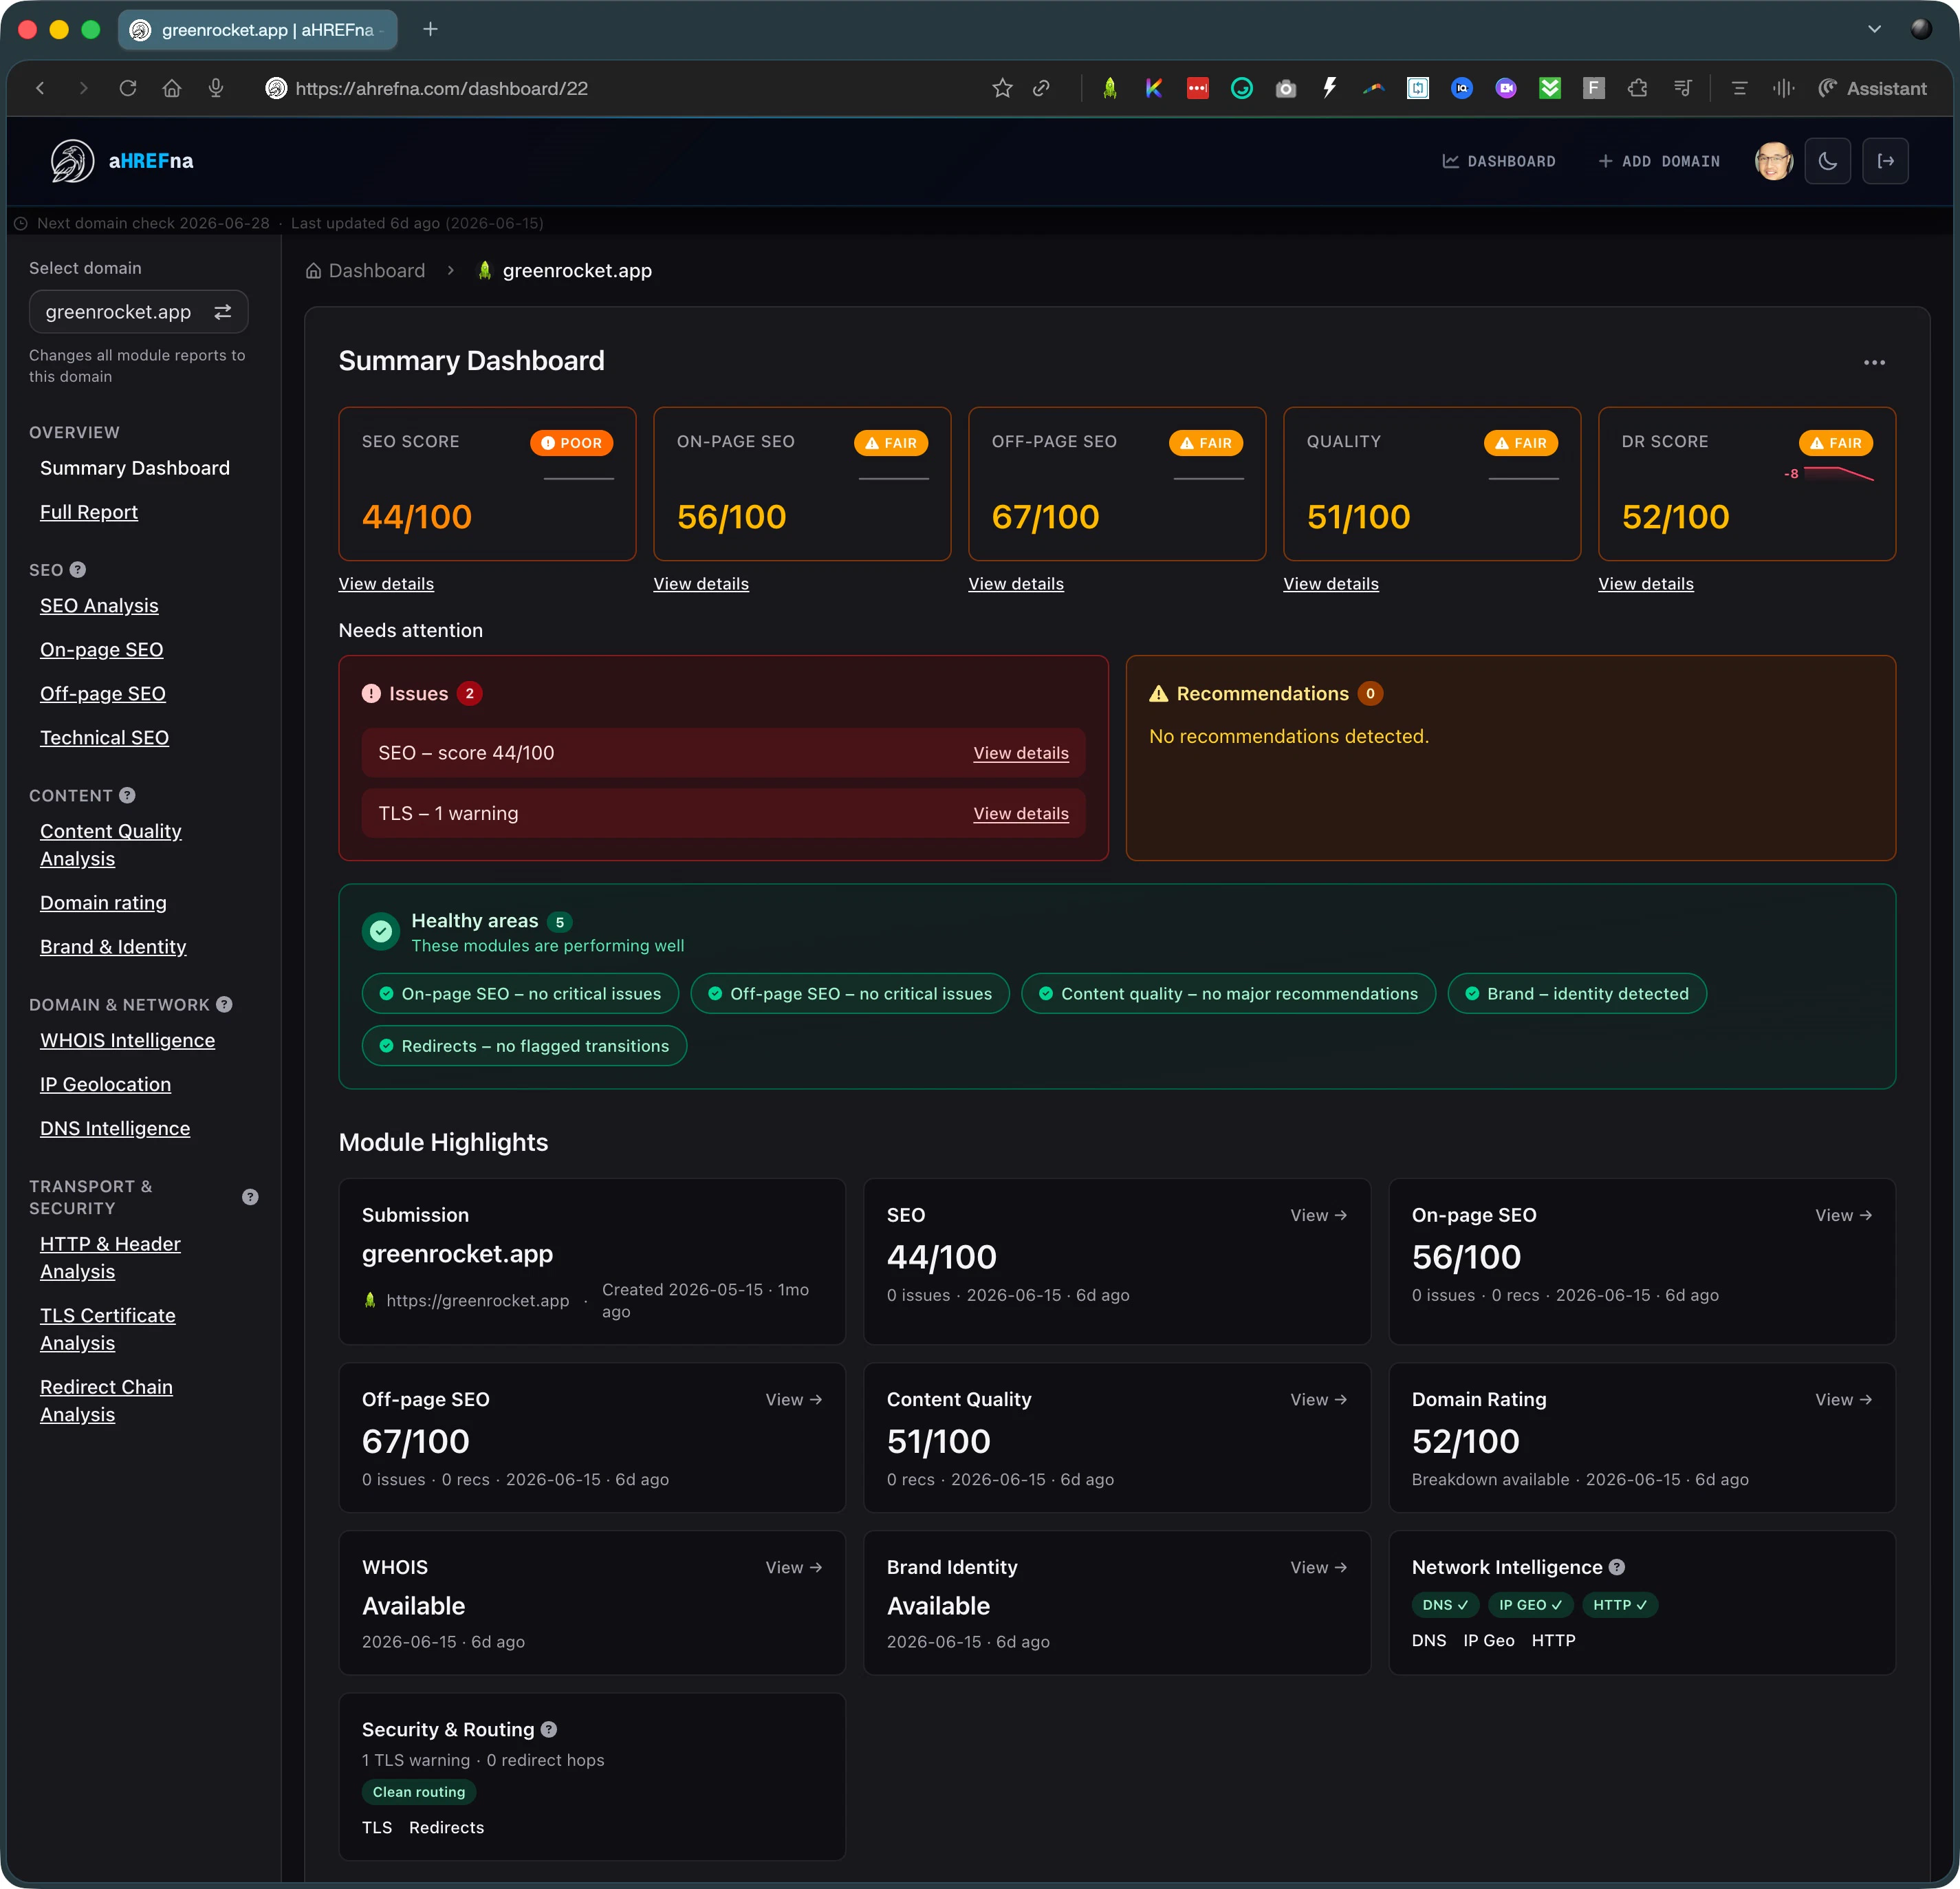
Task: Click View arrow on SEO module card
Action: point(1318,1216)
